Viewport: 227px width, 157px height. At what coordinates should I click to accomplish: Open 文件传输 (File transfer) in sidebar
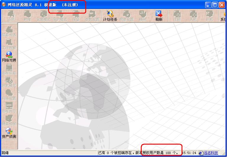click(9, 44)
